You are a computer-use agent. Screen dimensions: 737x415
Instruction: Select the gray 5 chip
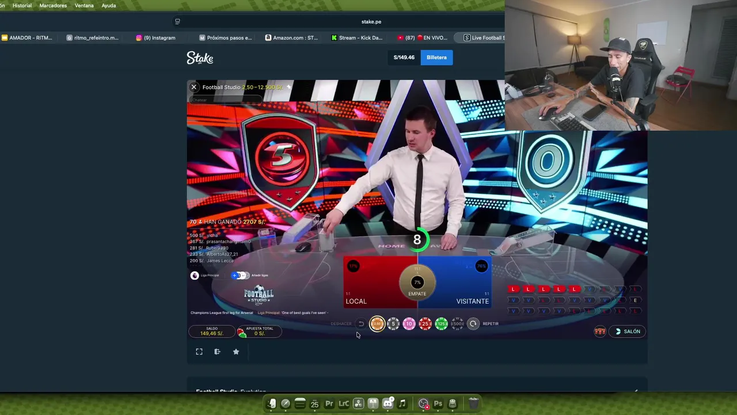(x=393, y=324)
